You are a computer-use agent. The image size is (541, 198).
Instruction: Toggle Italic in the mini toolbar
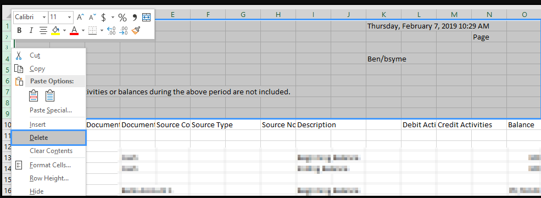click(x=31, y=30)
